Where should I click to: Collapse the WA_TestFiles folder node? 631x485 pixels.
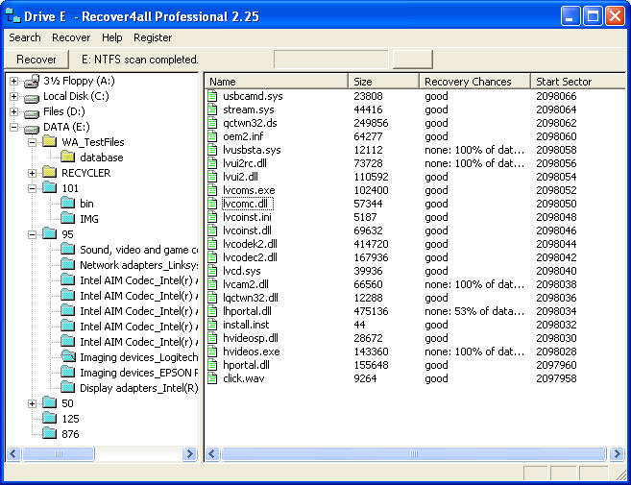point(33,142)
